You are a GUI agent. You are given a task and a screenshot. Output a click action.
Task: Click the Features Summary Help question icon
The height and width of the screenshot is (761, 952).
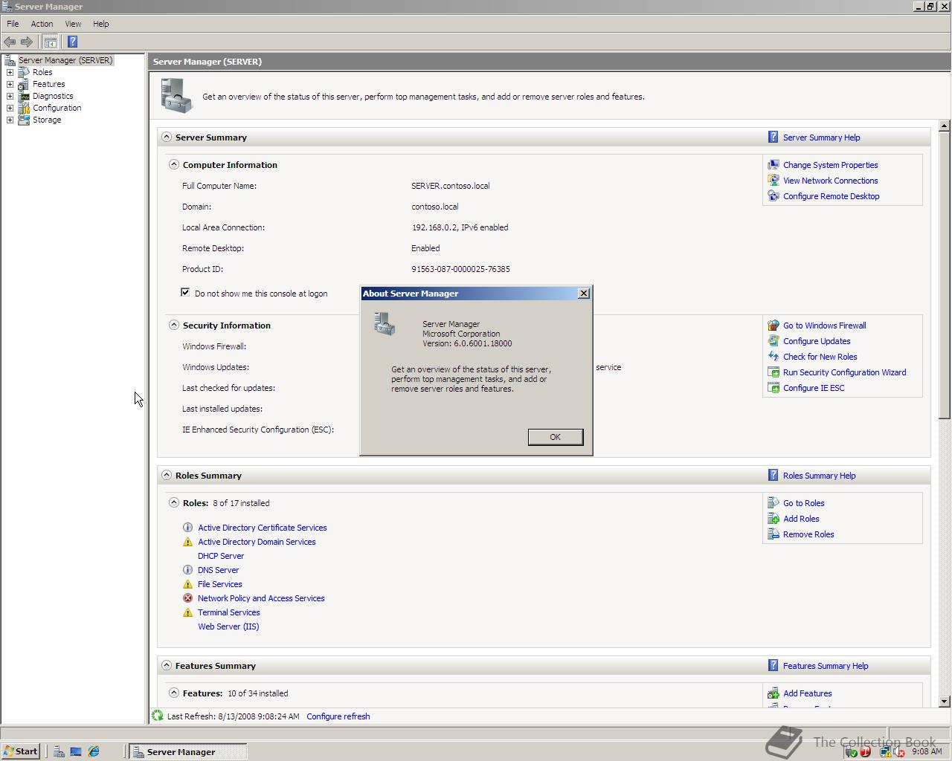[773, 666]
